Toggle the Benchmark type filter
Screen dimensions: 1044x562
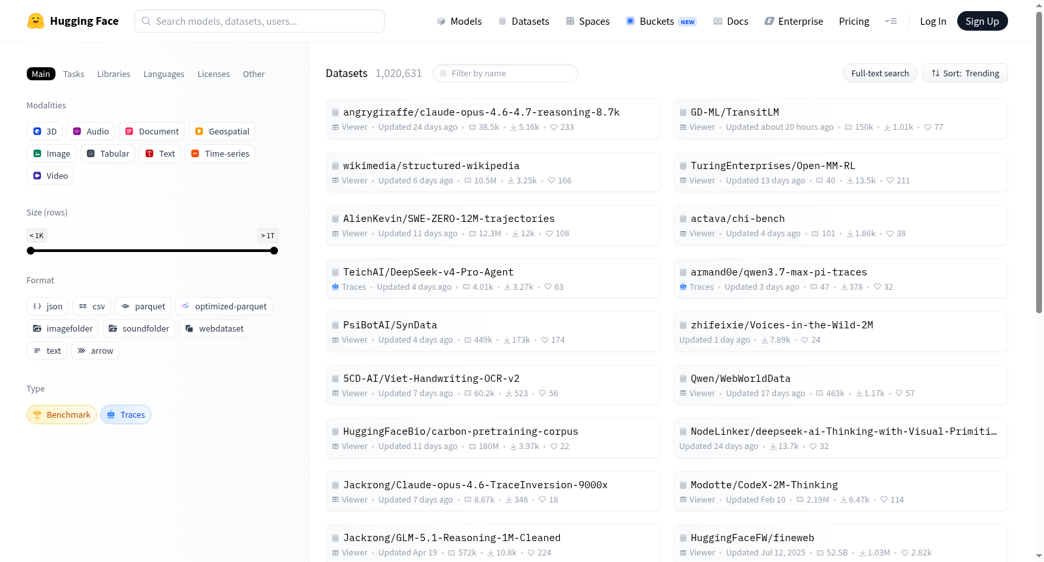click(61, 414)
